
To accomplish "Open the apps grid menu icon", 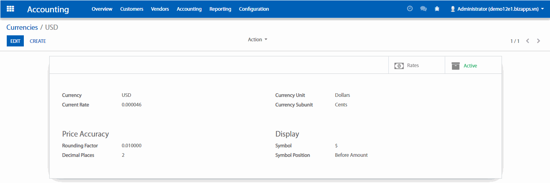I will (10, 9).
